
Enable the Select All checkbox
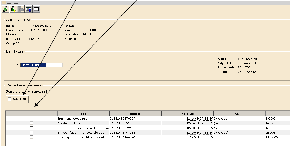10,99
